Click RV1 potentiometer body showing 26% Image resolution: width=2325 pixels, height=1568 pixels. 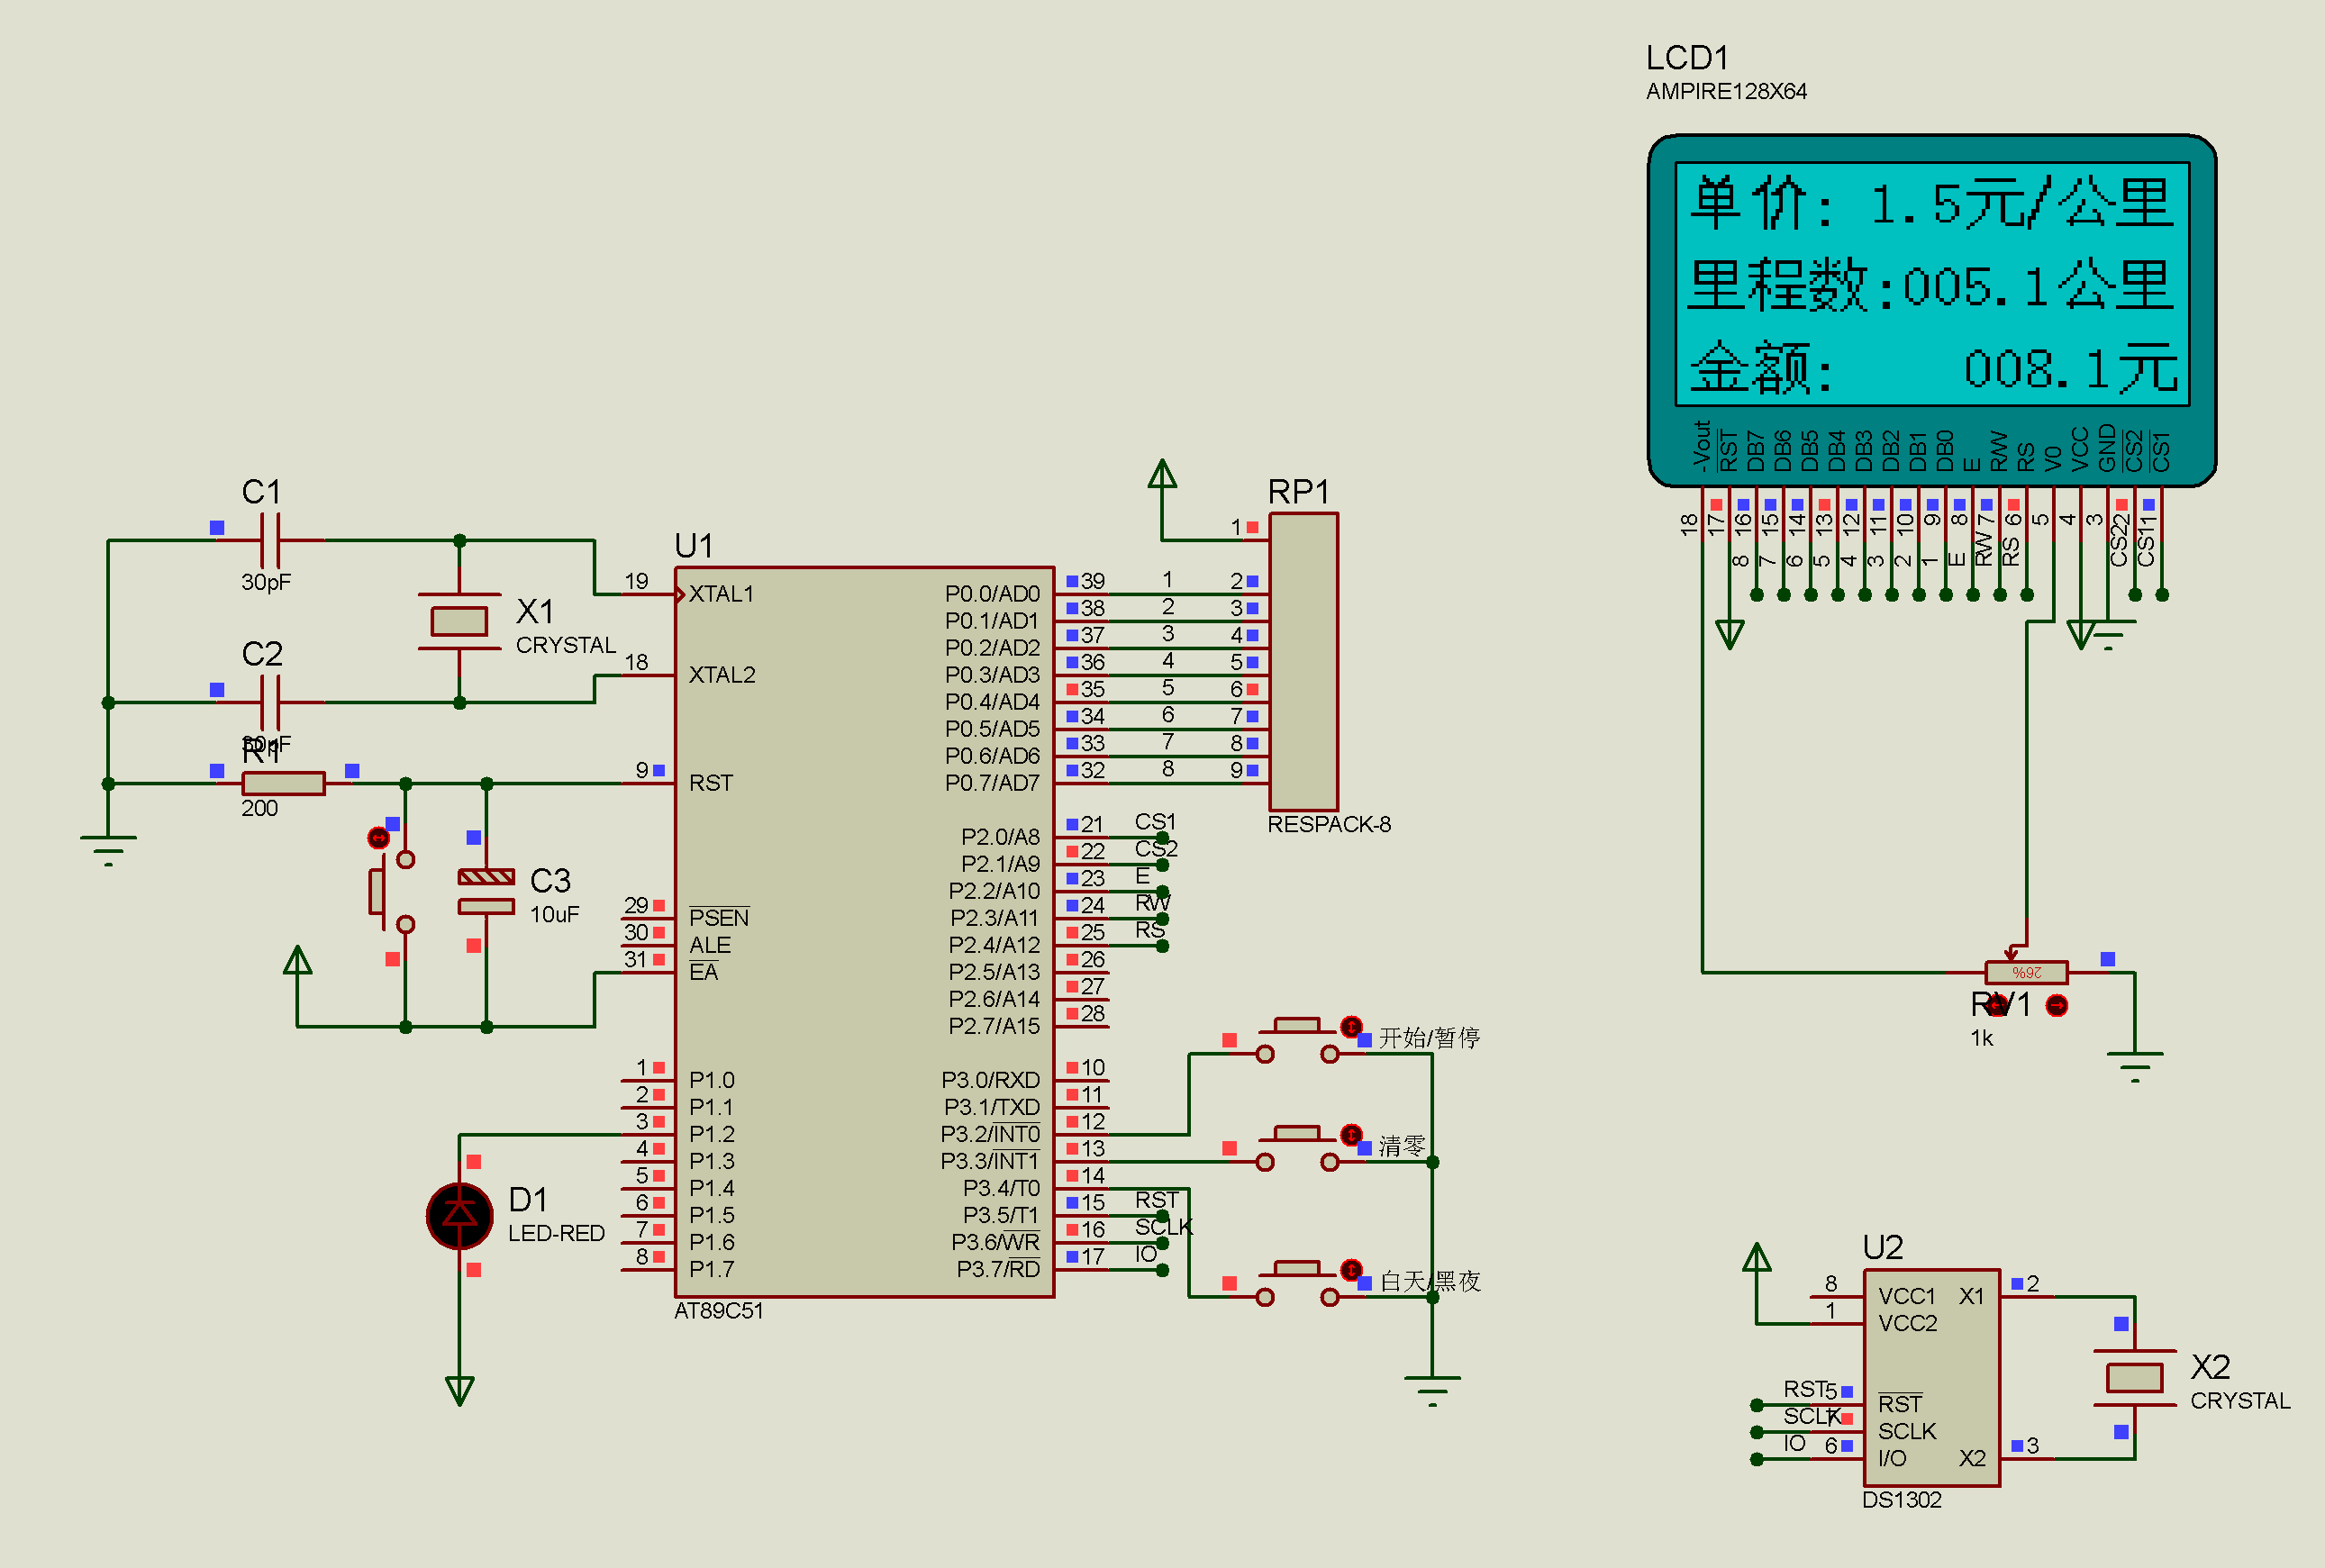point(2026,972)
